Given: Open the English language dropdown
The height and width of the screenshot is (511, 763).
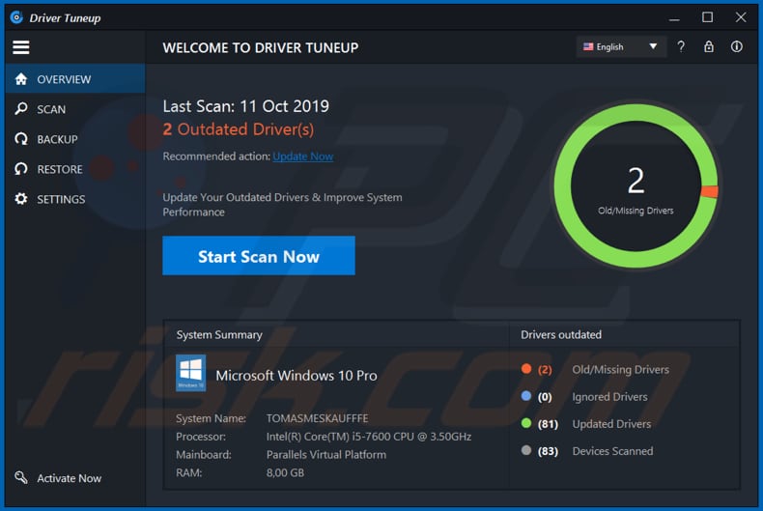Looking at the screenshot, I should (x=621, y=46).
